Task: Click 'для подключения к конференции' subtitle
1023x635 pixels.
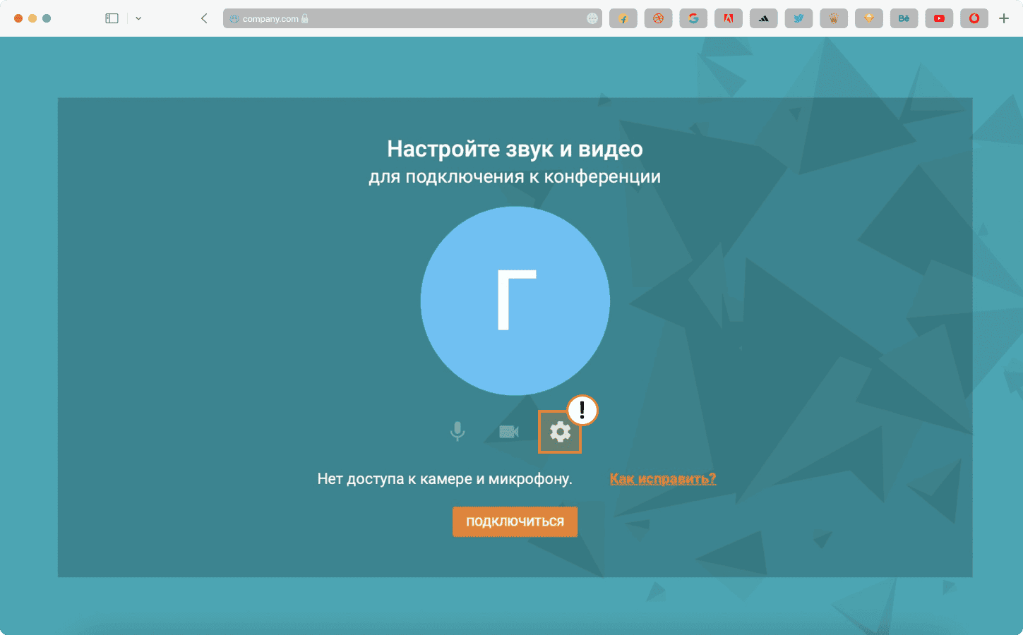Action: pyautogui.click(x=515, y=176)
